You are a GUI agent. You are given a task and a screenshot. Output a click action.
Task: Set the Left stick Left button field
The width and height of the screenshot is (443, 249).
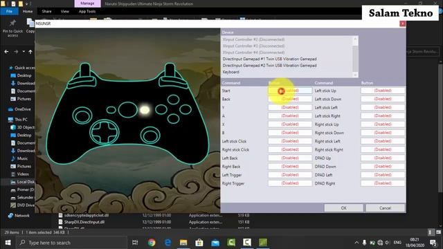click(x=383, y=107)
